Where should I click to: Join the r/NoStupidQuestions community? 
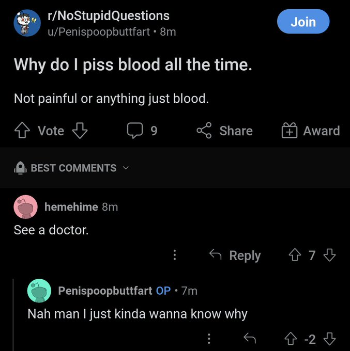(x=303, y=22)
